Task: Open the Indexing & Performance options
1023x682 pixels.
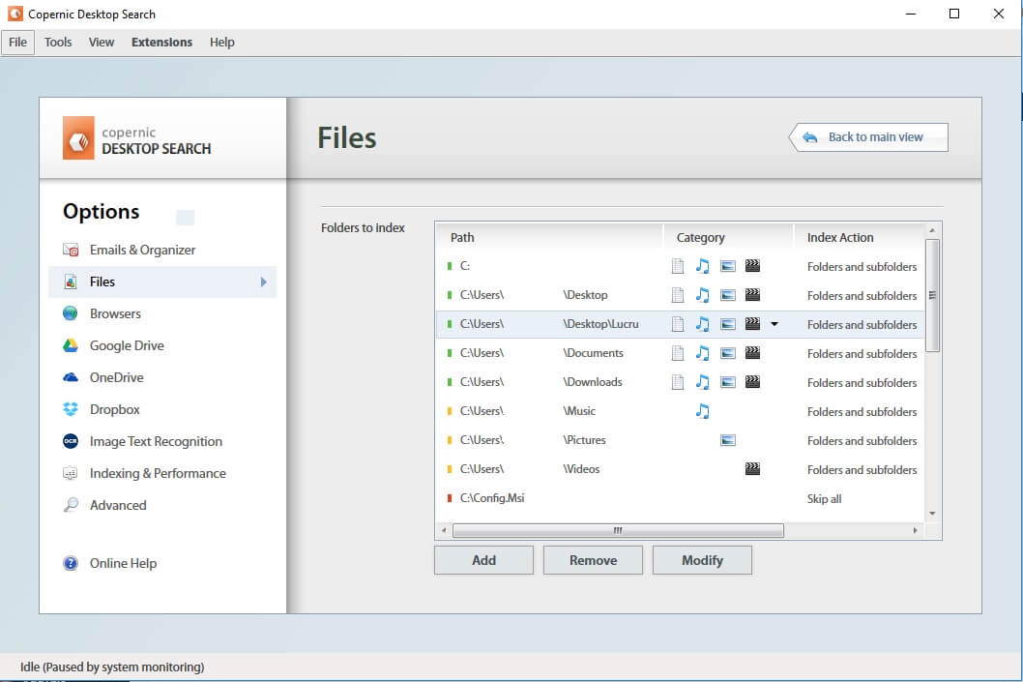Action: 158,473
